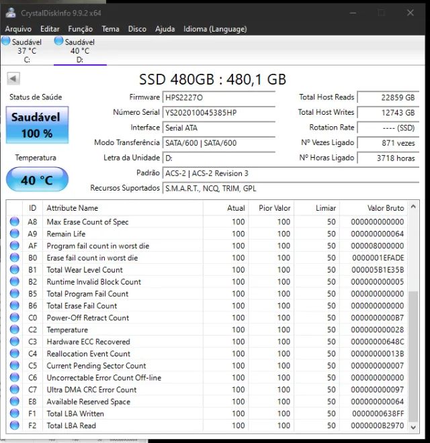The height and width of the screenshot is (443, 430).
Task: Click the Pior Valor column header
Action: [271, 208]
